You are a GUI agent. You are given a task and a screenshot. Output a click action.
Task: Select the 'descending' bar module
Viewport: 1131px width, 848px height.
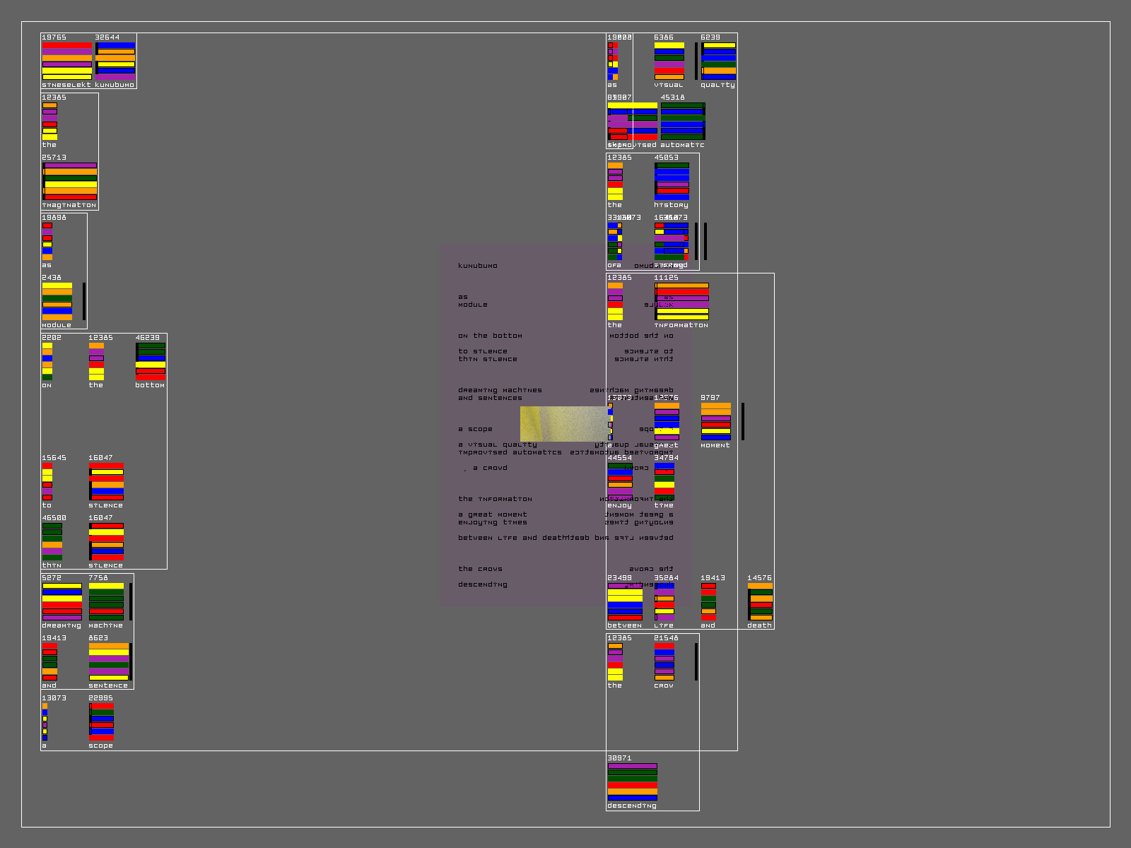pyautogui.click(x=632, y=782)
